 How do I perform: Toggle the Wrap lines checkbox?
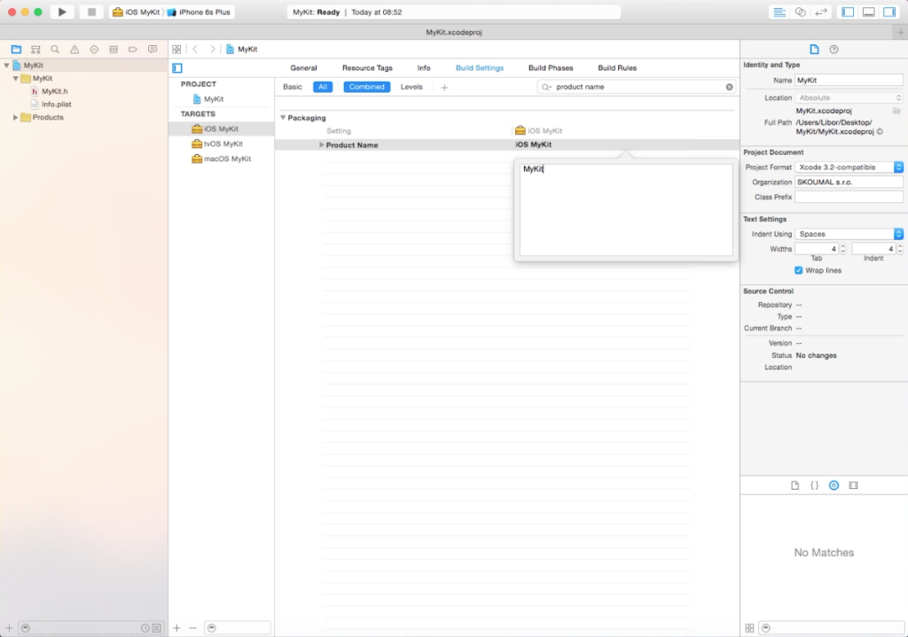[x=799, y=270]
